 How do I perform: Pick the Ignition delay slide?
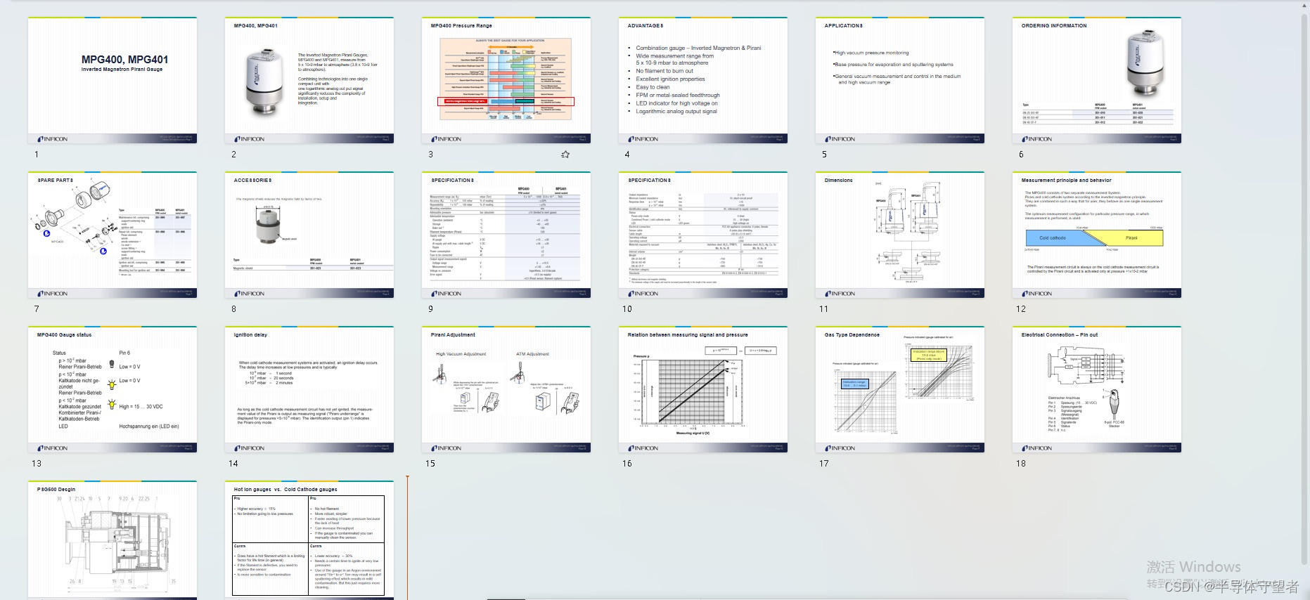[x=309, y=389]
